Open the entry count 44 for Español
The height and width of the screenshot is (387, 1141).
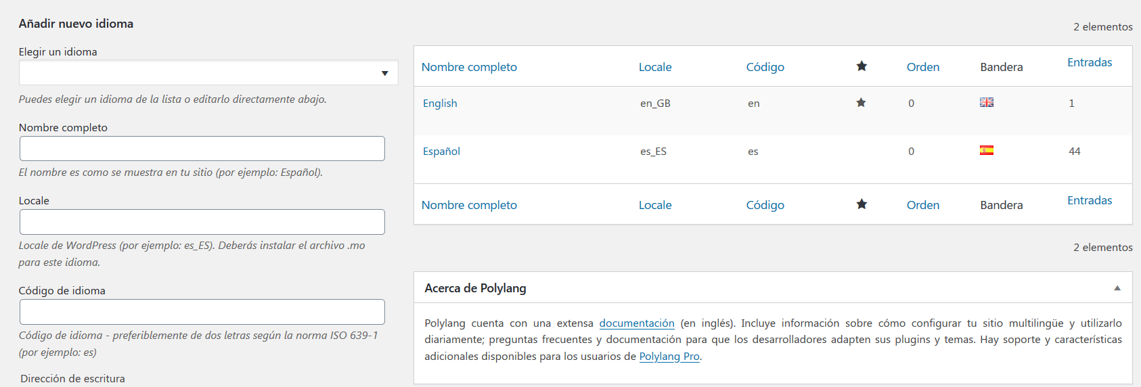point(1075,151)
